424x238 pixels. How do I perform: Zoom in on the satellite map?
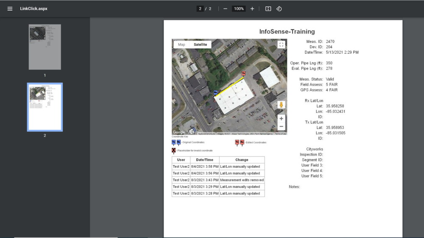[281, 119]
